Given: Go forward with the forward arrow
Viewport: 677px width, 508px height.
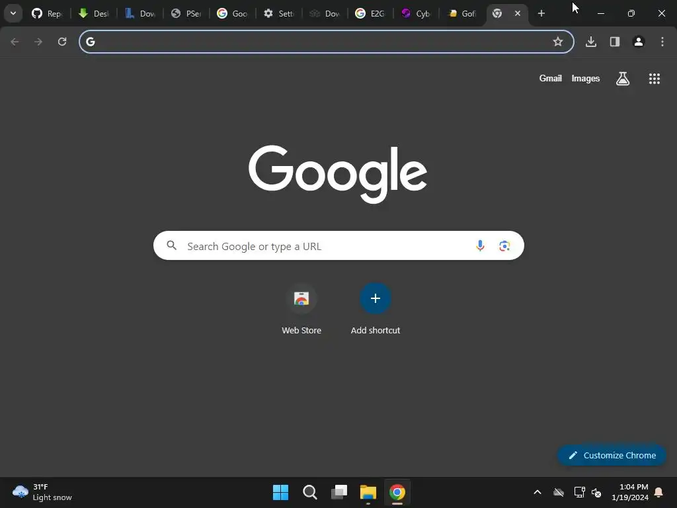Looking at the screenshot, I should click(38, 42).
